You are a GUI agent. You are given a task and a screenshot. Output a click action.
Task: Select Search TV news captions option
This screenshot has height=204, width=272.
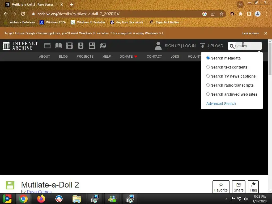tap(208, 76)
